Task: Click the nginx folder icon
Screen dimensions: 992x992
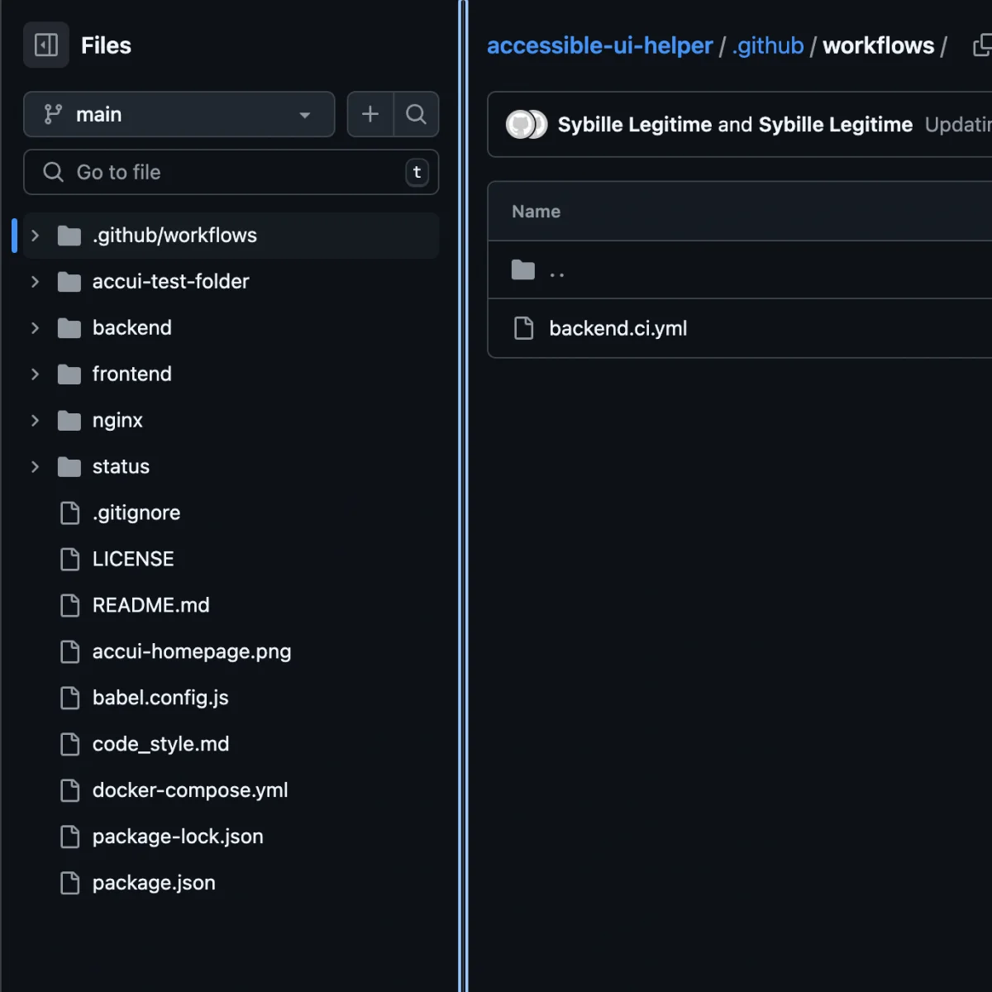Action: coord(69,421)
